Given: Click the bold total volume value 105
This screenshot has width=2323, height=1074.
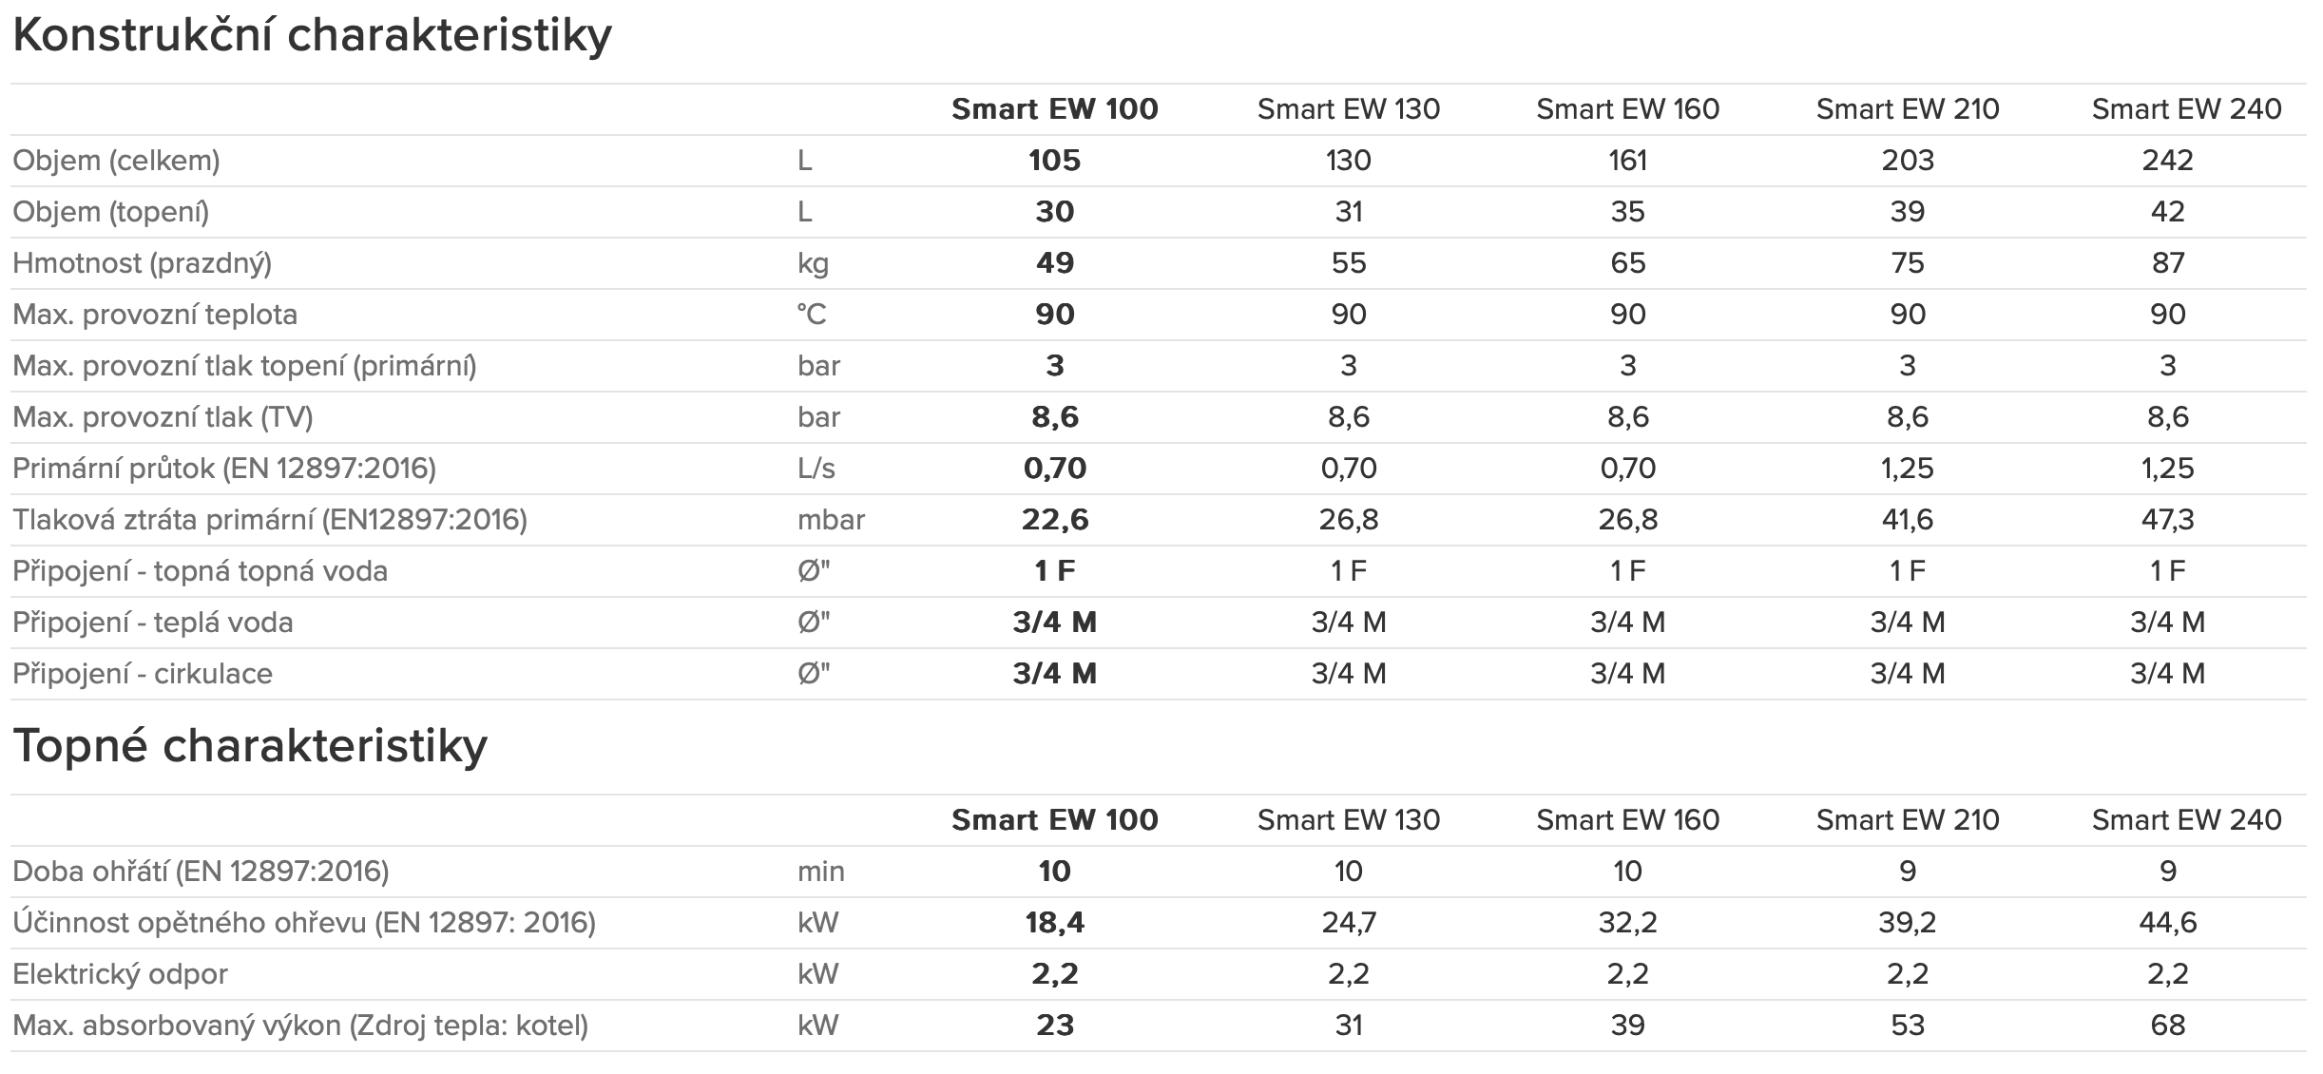Looking at the screenshot, I should 1054,161.
